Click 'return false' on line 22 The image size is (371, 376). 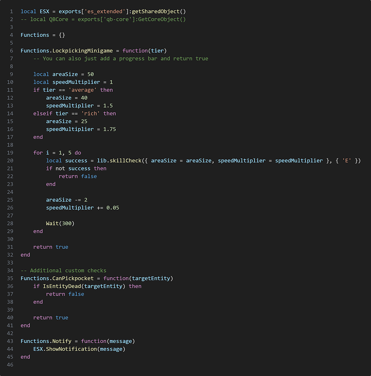[x=78, y=176]
